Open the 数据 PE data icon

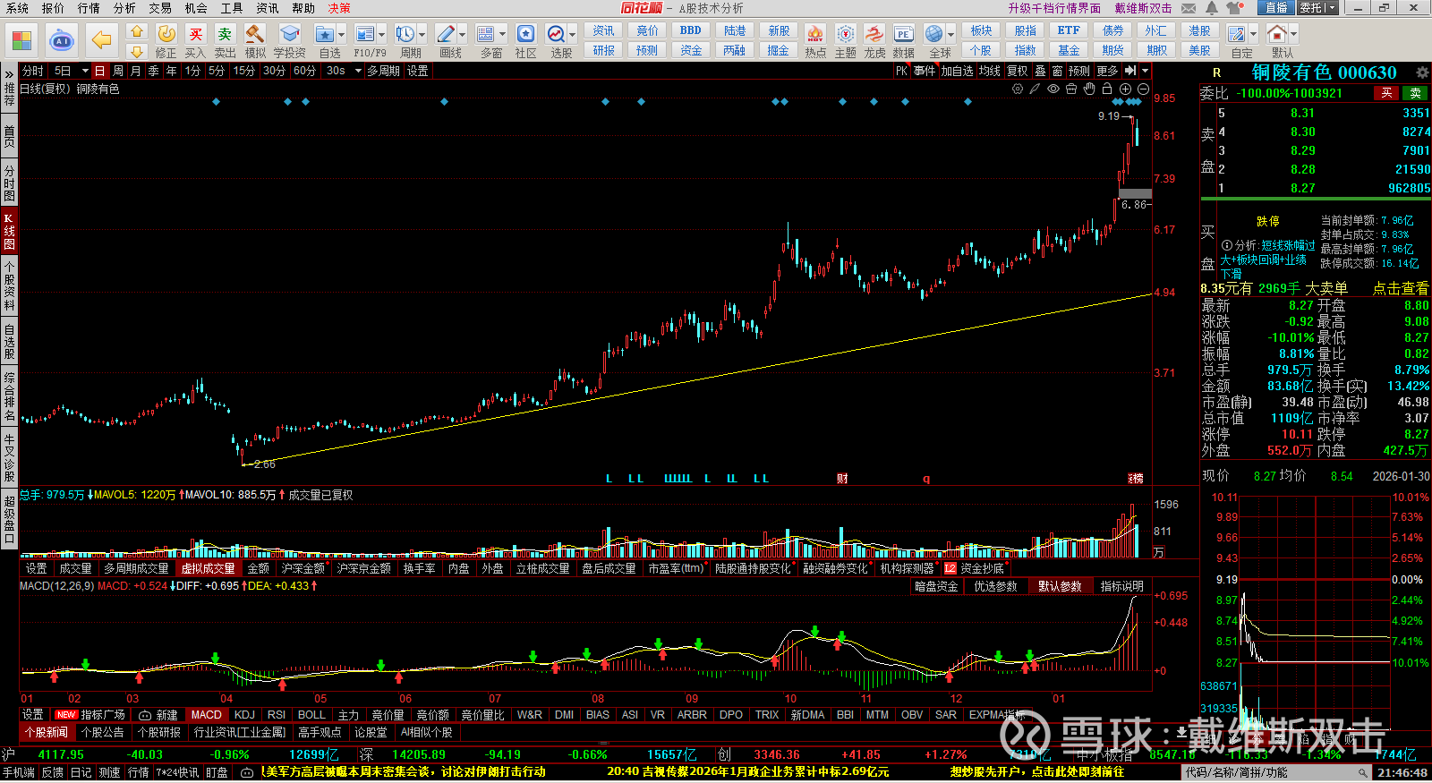click(904, 34)
